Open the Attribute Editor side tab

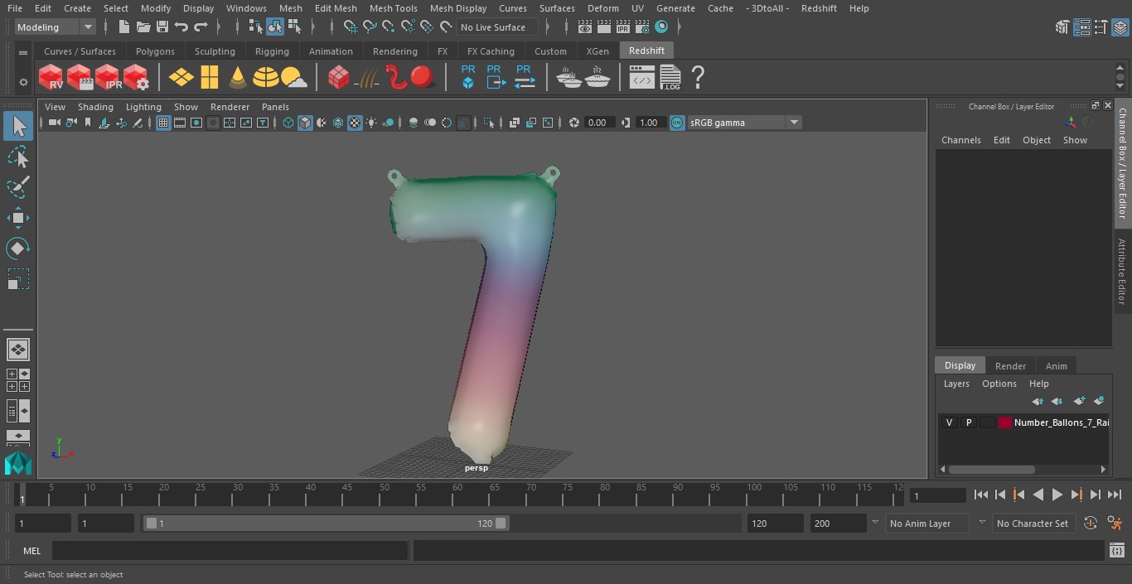[x=1122, y=272]
